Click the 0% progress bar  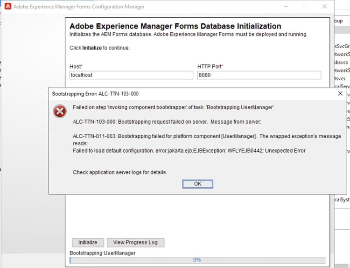tap(197, 260)
